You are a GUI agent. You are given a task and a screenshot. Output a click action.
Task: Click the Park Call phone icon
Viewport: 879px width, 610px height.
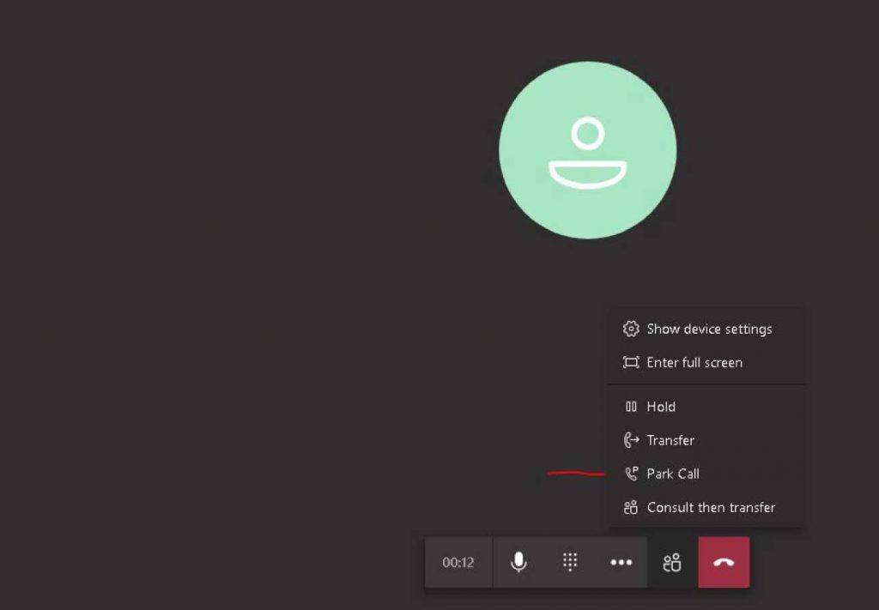pos(631,474)
